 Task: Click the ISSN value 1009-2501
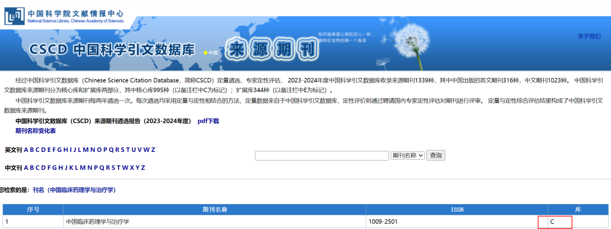tap(383, 222)
